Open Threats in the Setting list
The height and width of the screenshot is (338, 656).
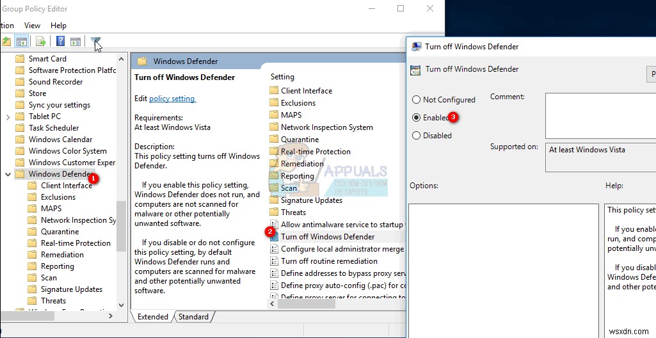pos(293,212)
